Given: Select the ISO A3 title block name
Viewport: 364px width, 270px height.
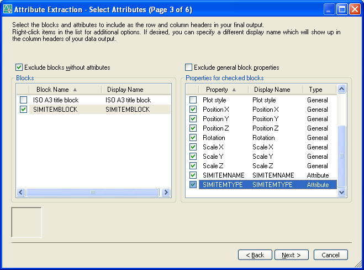Looking at the screenshot, I should coord(56,100).
